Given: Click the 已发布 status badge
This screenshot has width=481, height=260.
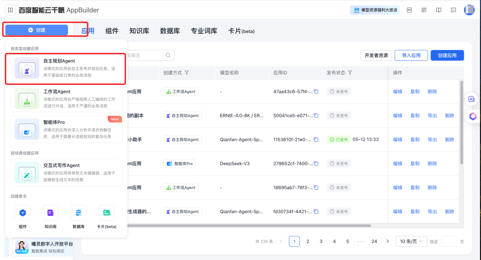Looking at the screenshot, I should tap(338, 140).
